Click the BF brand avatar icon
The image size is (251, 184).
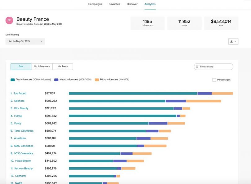point(9,20)
